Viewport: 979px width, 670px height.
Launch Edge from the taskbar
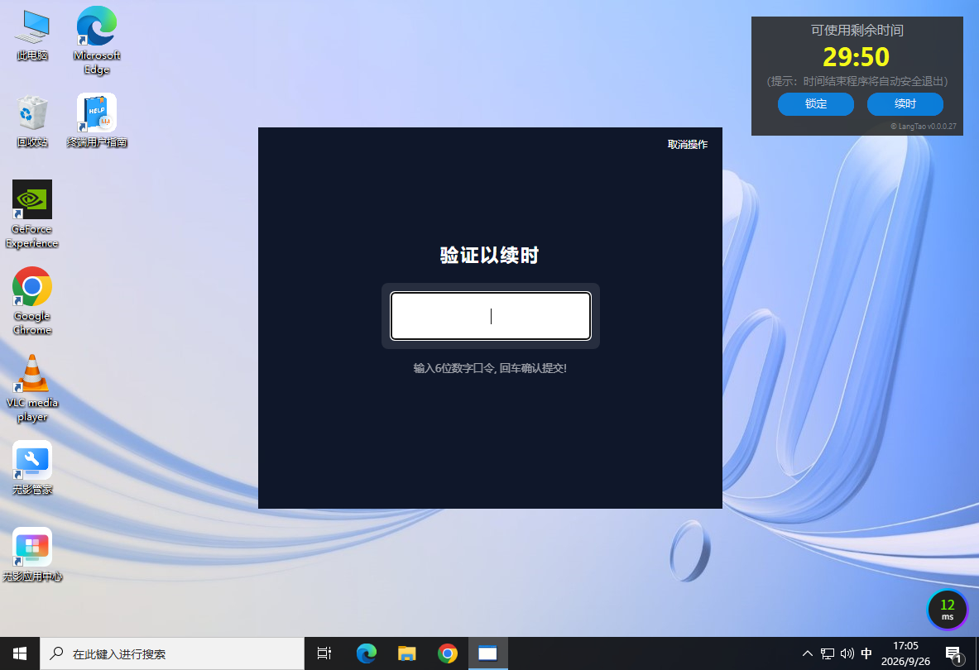tap(366, 653)
